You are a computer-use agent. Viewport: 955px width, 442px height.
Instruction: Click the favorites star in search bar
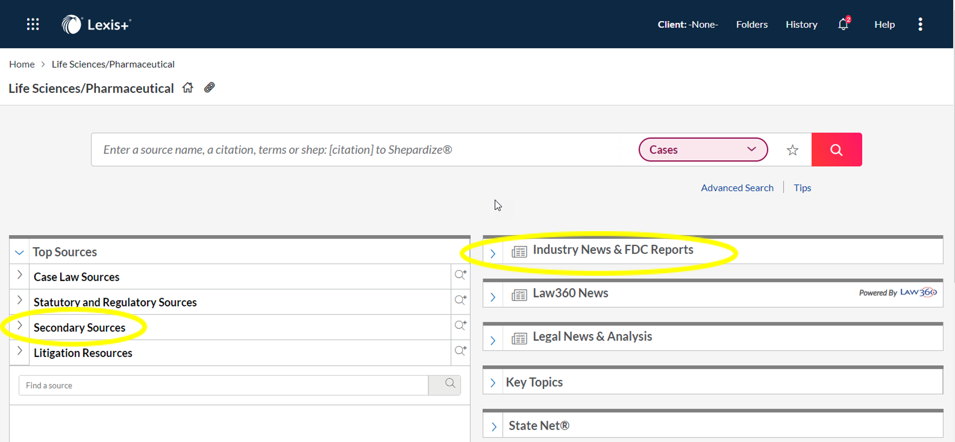coord(793,150)
